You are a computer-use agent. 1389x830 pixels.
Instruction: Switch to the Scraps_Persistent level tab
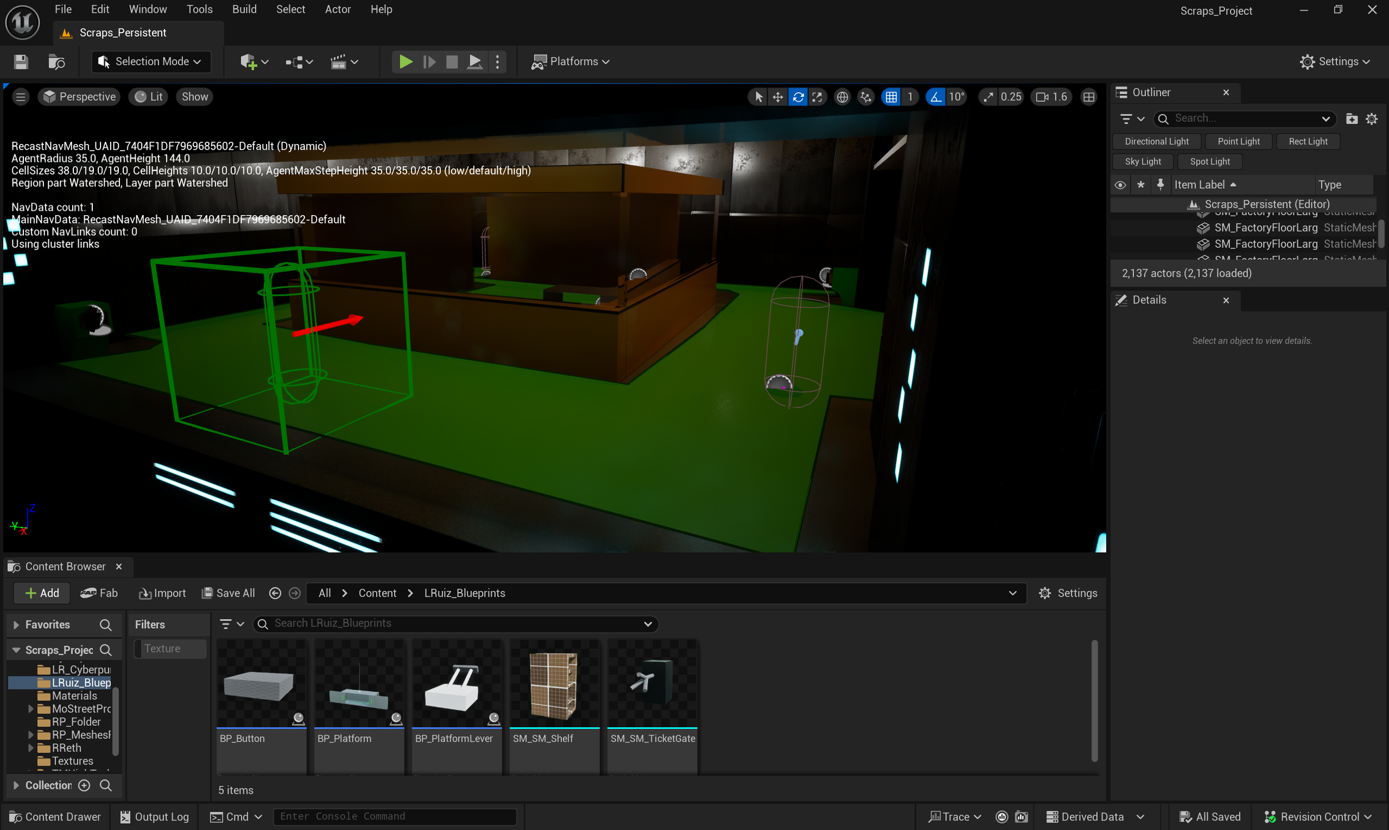(x=138, y=33)
